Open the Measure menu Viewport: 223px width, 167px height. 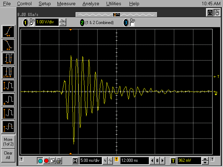(66, 3)
